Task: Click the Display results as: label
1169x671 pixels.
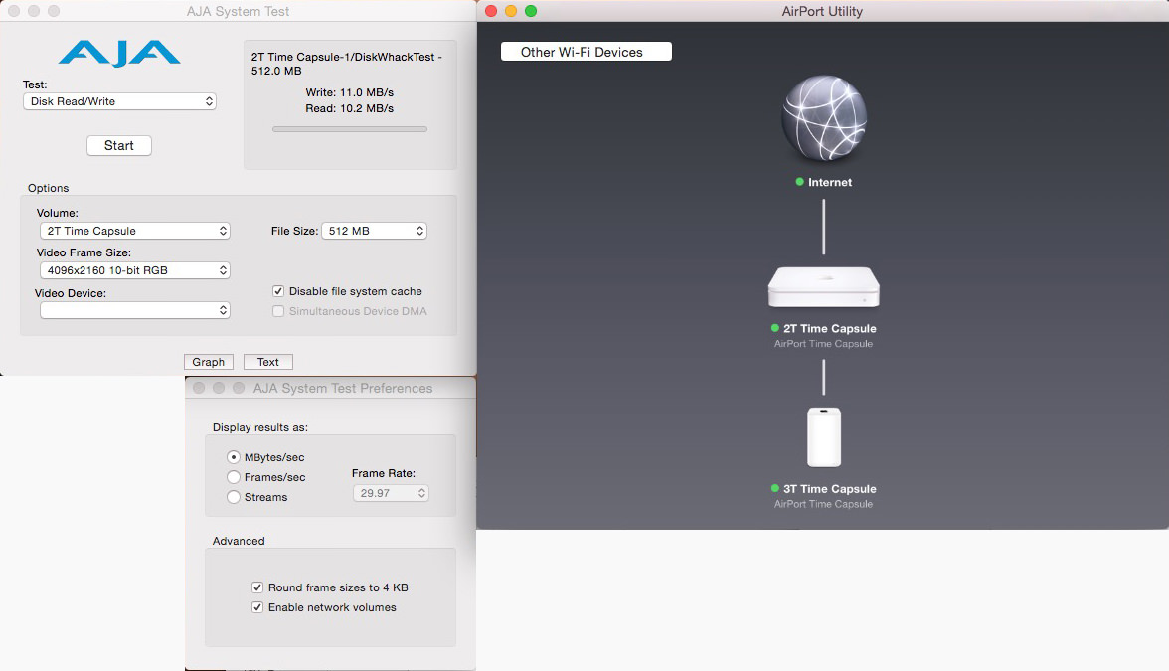Action: (x=260, y=427)
